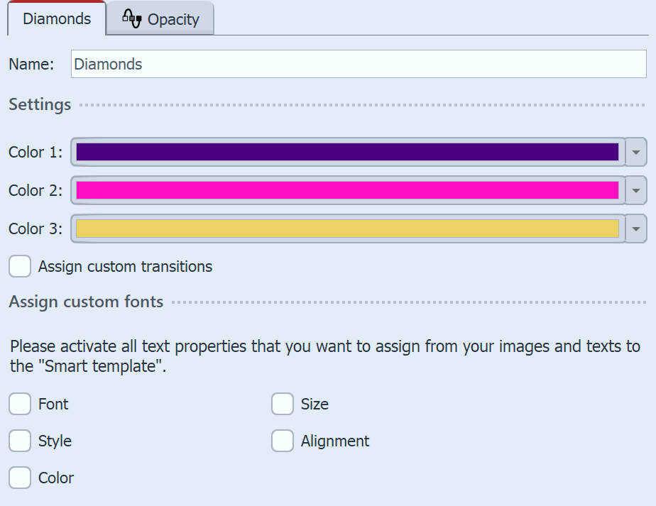Check the Size checkbox
Screen dimensions: 656x506
point(282,404)
